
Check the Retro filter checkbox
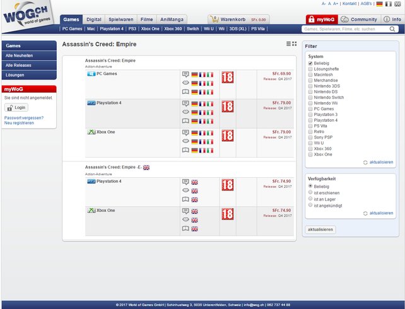click(x=310, y=132)
